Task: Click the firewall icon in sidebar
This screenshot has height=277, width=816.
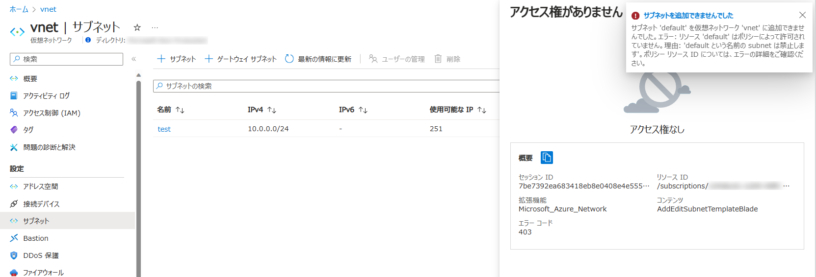Action: click(14, 273)
